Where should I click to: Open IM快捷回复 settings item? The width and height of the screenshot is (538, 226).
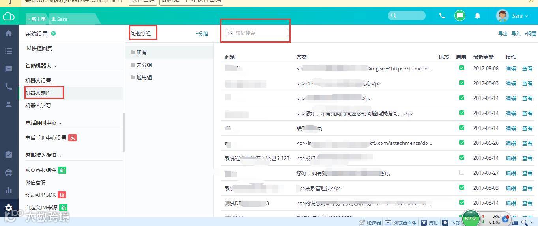coord(39,48)
